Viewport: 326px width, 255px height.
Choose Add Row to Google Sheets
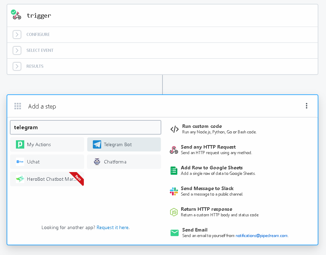[x=212, y=168]
